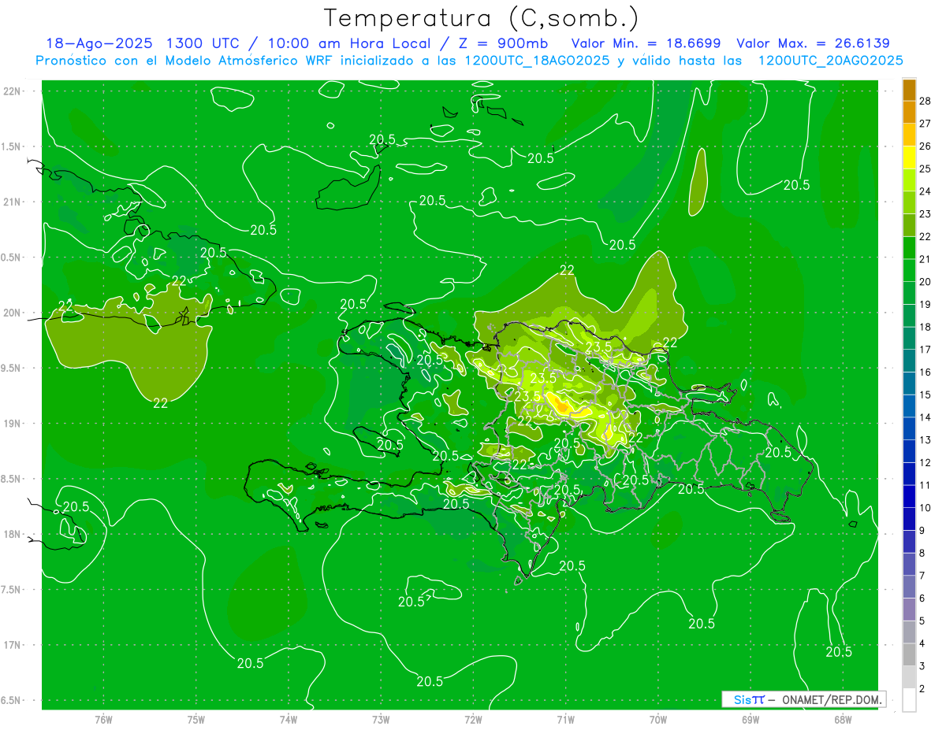Click the "76W" longitude axis label
Viewport: 946px width, 730px height.
[x=103, y=719]
